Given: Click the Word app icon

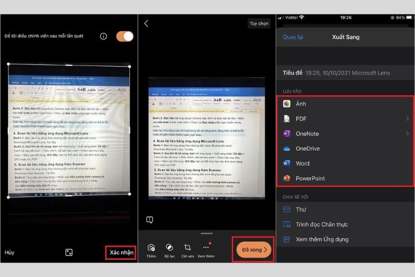Looking at the screenshot, I should tap(287, 164).
